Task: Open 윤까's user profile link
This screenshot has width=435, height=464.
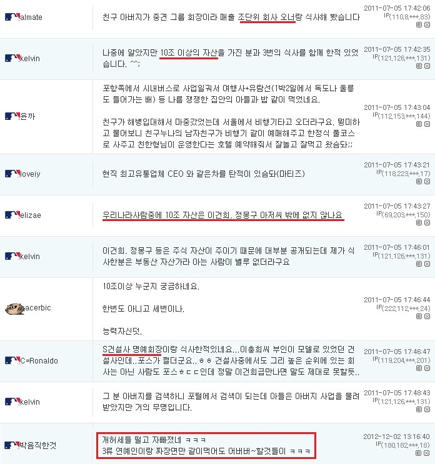Action: click(x=27, y=116)
